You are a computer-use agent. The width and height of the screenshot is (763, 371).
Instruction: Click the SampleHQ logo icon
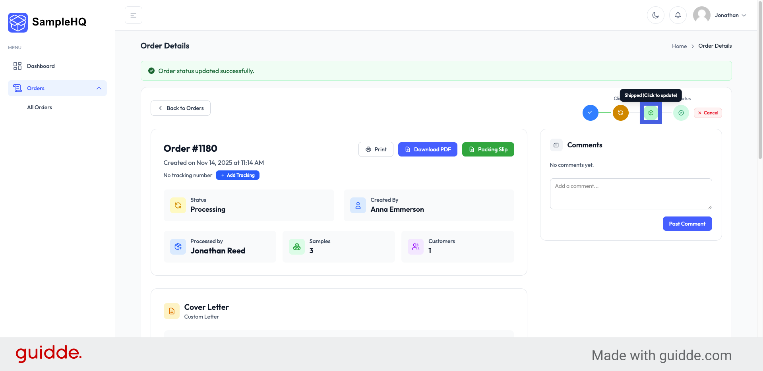18,22
